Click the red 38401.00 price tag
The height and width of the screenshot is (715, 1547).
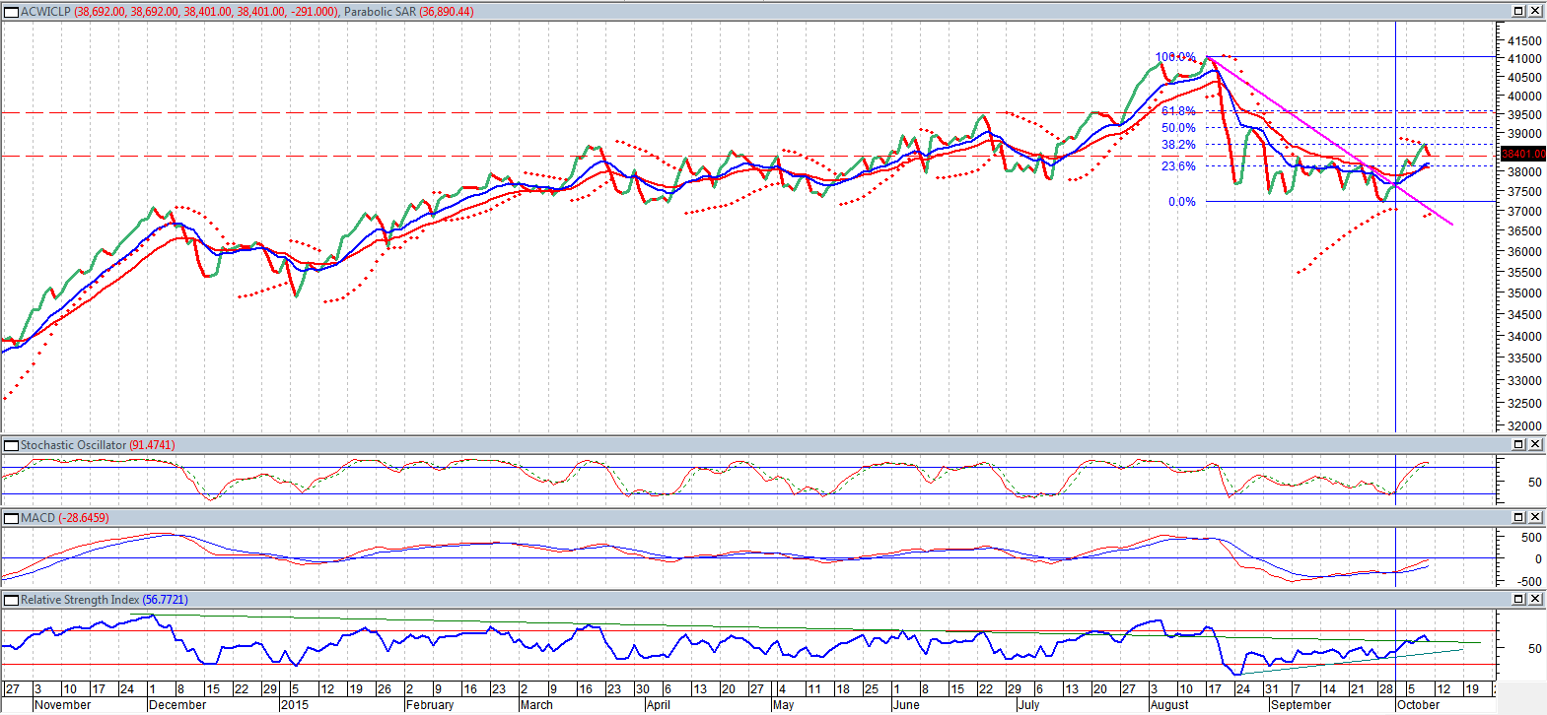tap(1522, 154)
